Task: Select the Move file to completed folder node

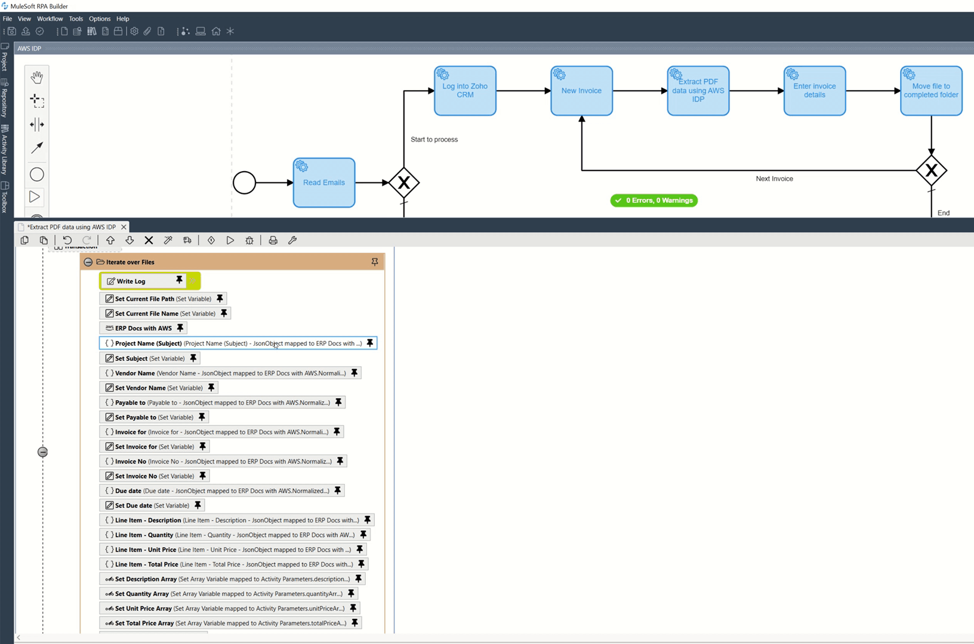Action: click(x=931, y=91)
